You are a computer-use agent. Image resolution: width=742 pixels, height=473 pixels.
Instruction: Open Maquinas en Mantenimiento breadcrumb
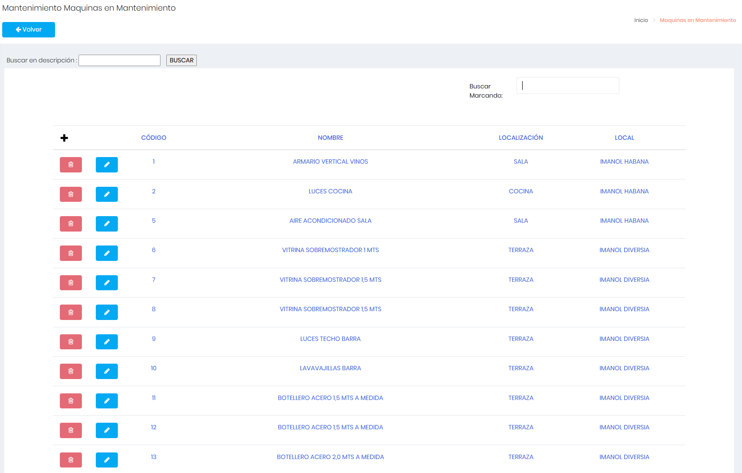pyautogui.click(x=698, y=20)
